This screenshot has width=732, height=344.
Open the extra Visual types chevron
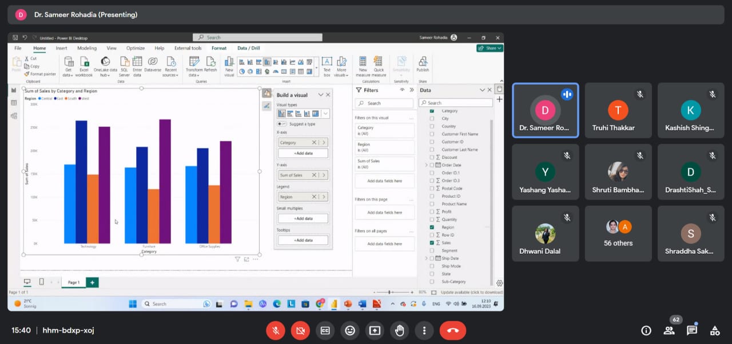pos(324,114)
